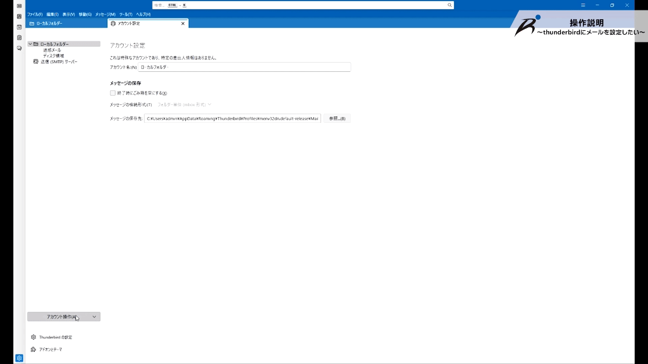Screen dimensions: 648x364
Task: Open the アカウント操作 dropdown
Action: 64,317
